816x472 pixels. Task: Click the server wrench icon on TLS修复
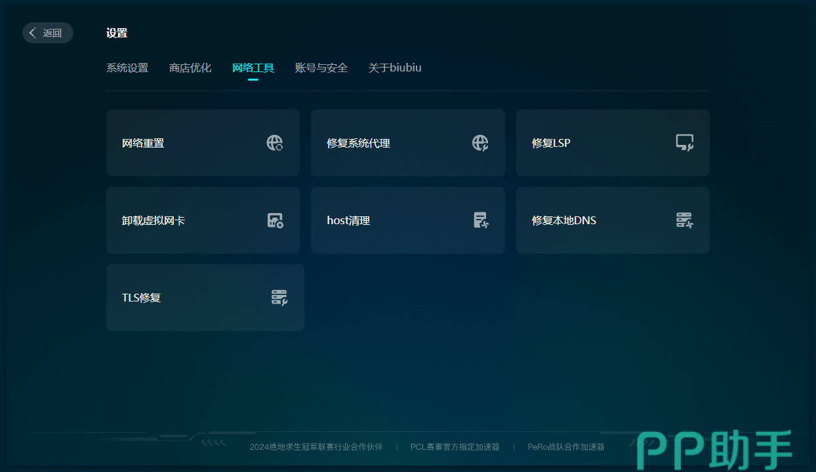(x=279, y=298)
